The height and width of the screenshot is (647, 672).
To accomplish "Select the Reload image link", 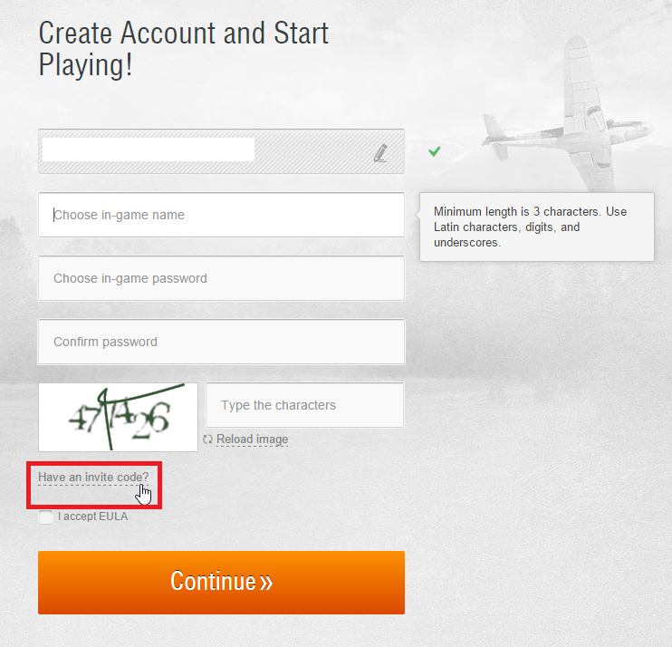I will coord(252,439).
